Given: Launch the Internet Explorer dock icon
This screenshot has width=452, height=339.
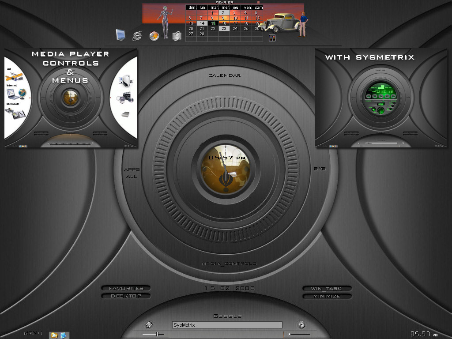Looking at the screenshot, I should point(137,36).
